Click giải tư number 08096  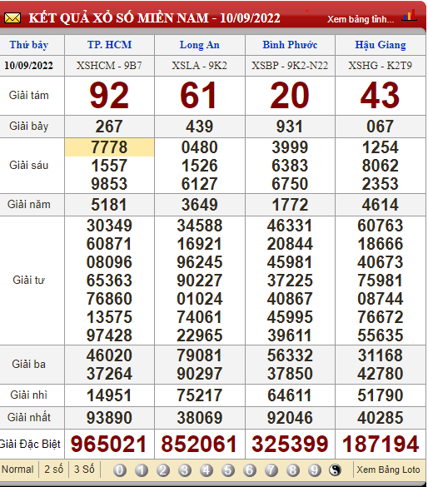109,262
